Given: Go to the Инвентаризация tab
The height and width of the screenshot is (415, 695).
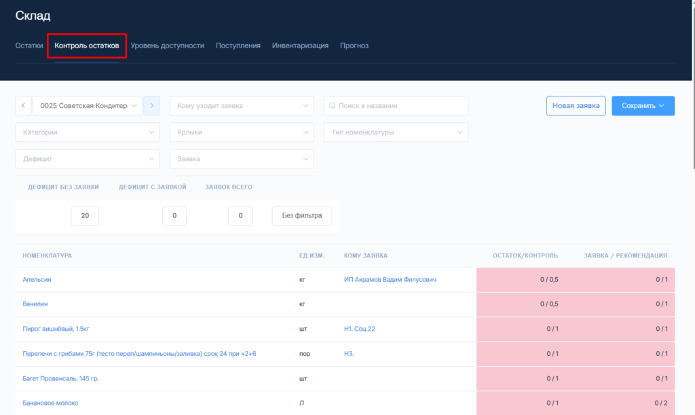Looking at the screenshot, I should pos(300,46).
